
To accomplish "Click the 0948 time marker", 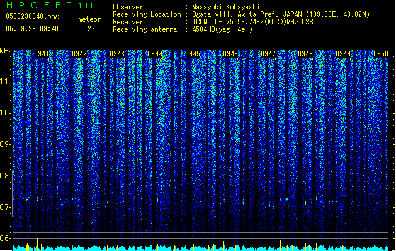I will tap(305, 54).
